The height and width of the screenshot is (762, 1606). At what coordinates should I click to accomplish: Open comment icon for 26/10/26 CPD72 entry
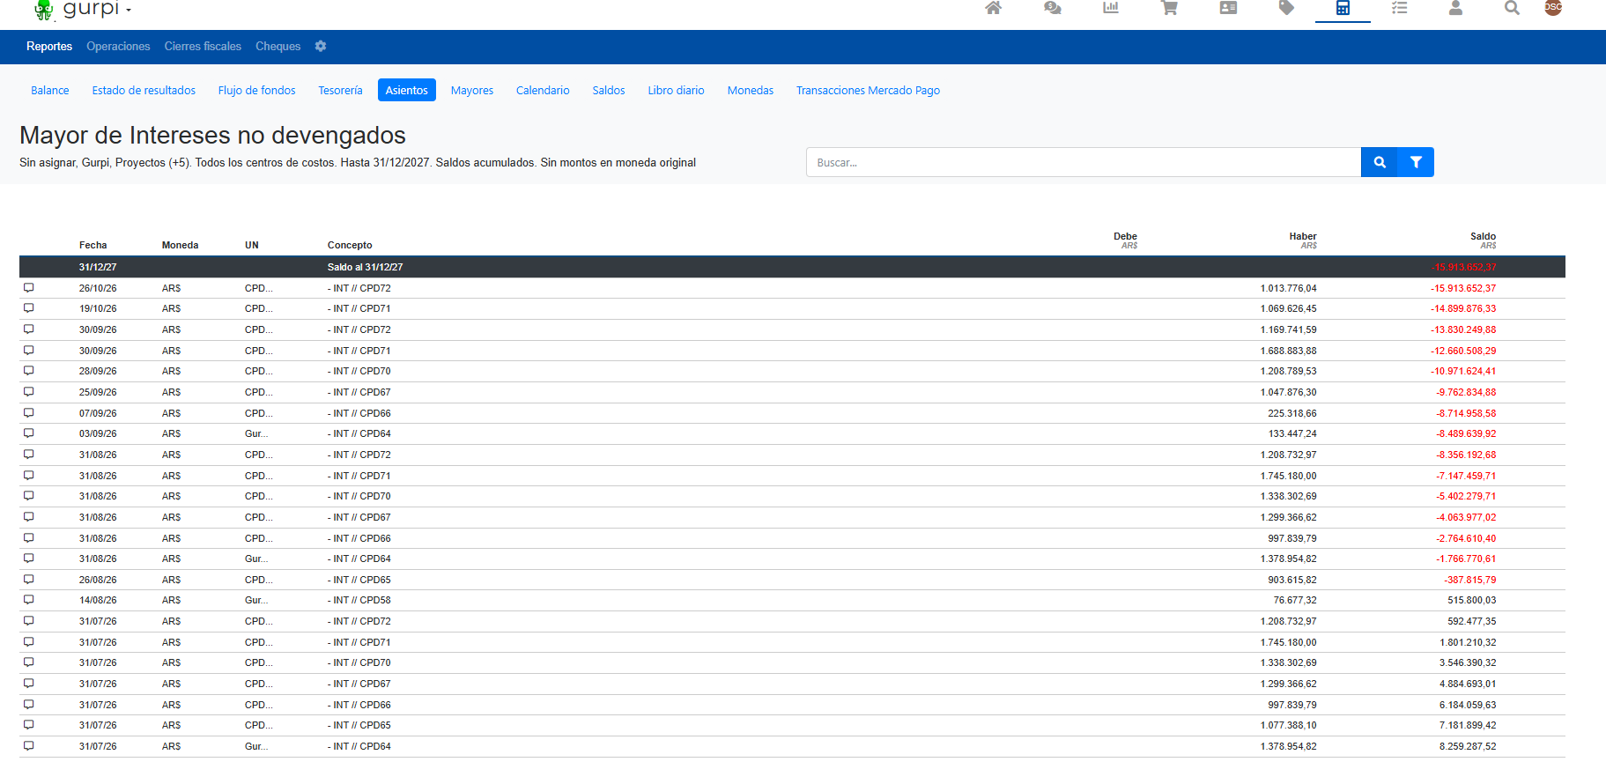click(29, 288)
